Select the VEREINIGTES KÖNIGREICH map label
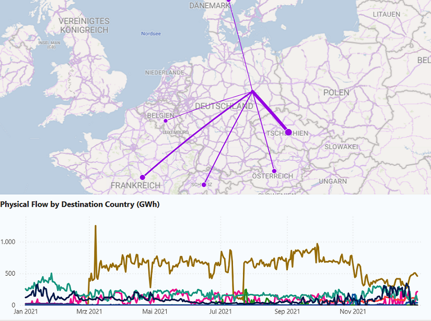The image size is (431, 321). [84, 26]
